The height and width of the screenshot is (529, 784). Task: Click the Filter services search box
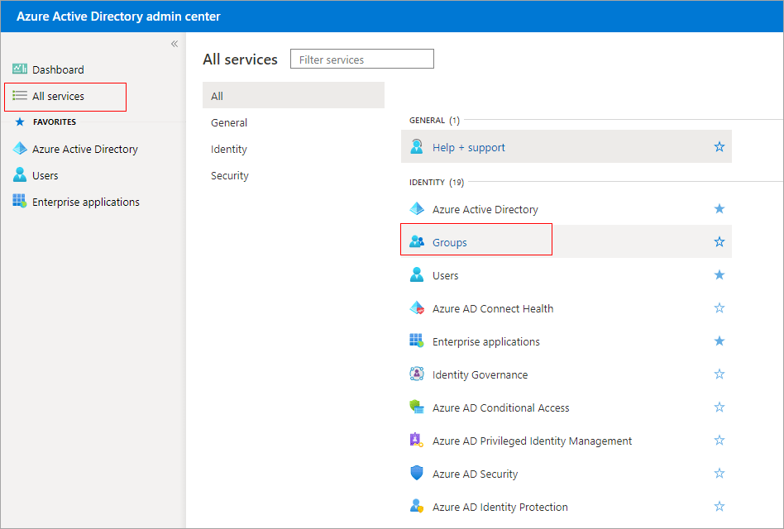click(x=362, y=60)
